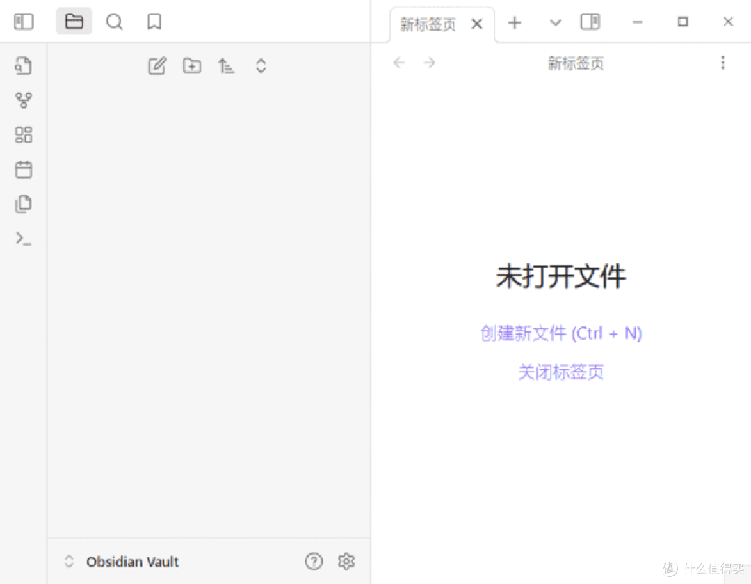Create a new canvas
The height and width of the screenshot is (584, 751).
coord(24,134)
